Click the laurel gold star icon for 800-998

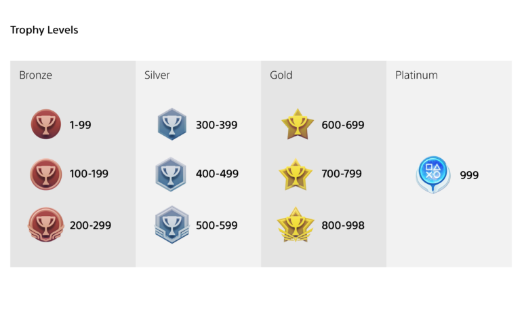[296, 225]
